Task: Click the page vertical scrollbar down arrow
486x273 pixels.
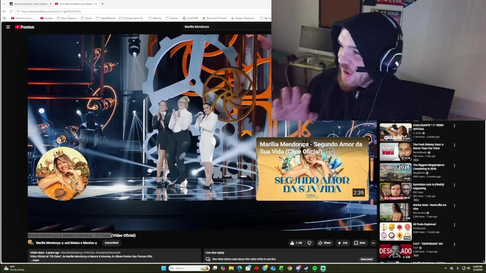Action: 483,261
